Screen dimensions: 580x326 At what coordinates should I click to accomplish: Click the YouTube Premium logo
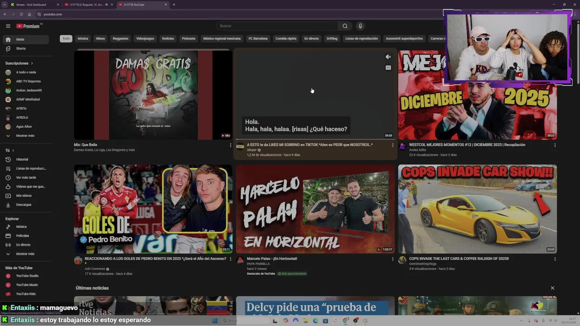pyautogui.click(x=29, y=26)
